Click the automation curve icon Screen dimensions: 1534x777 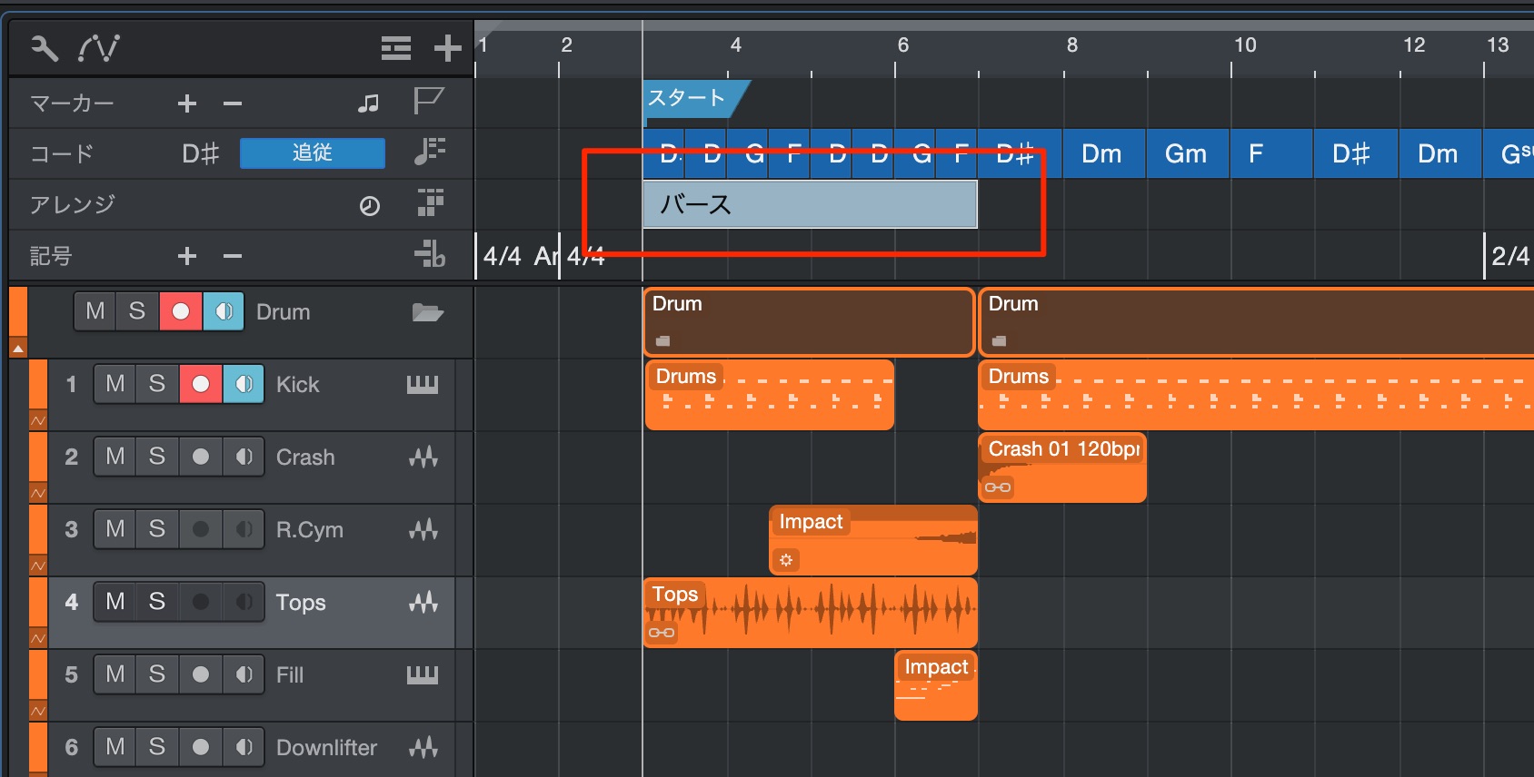(x=98, y=48)
